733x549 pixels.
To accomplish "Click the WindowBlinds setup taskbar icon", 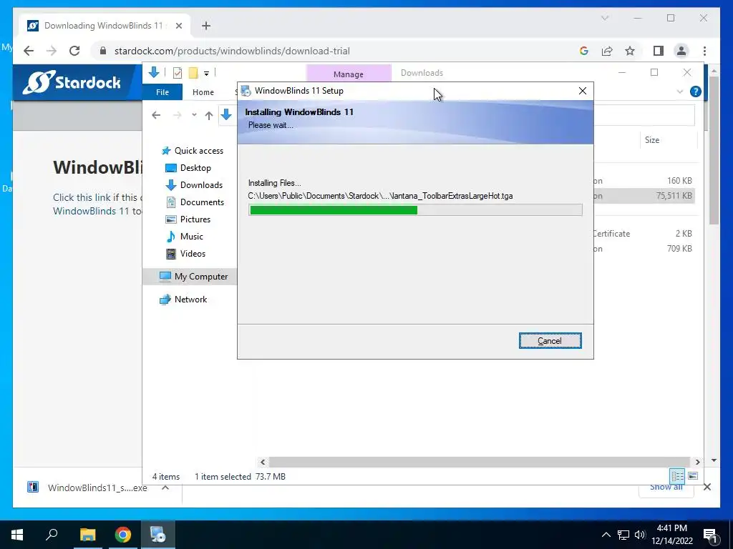I will 158,535.
